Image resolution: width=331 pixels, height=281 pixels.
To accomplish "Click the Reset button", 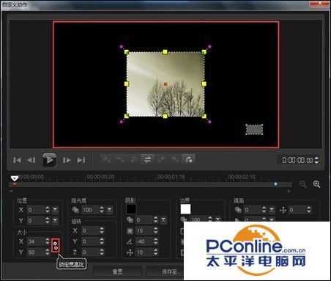I will tap(117, 271).
